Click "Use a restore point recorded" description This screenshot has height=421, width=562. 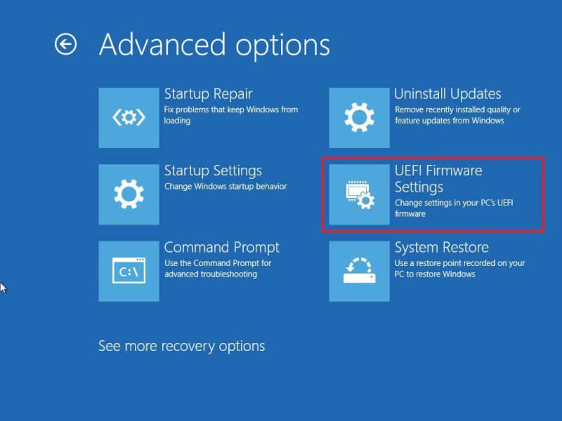pyautogui.click(x=460, y=269)
